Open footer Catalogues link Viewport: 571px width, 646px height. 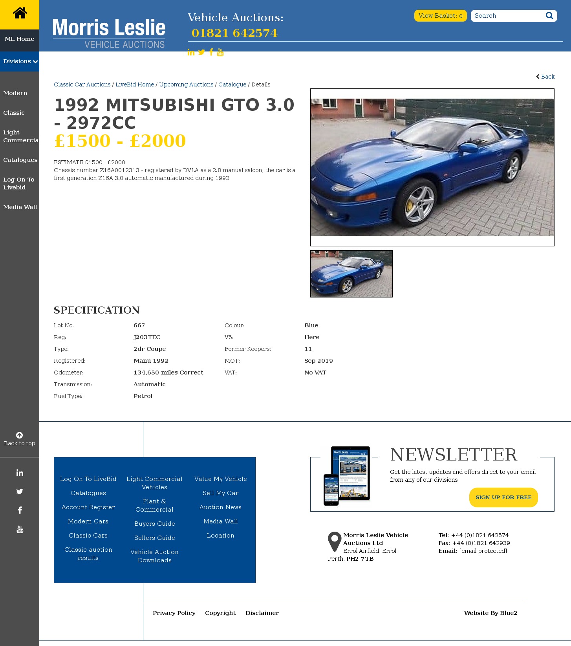88,493
